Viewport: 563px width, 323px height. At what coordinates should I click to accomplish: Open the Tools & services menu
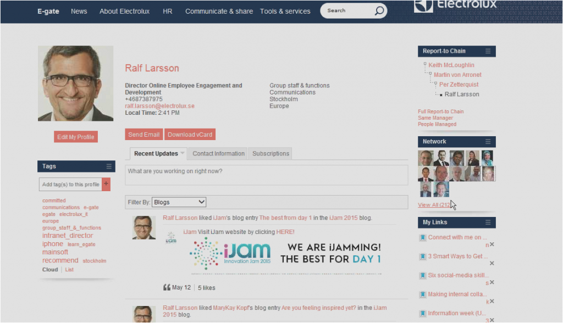tap(285, 11)
